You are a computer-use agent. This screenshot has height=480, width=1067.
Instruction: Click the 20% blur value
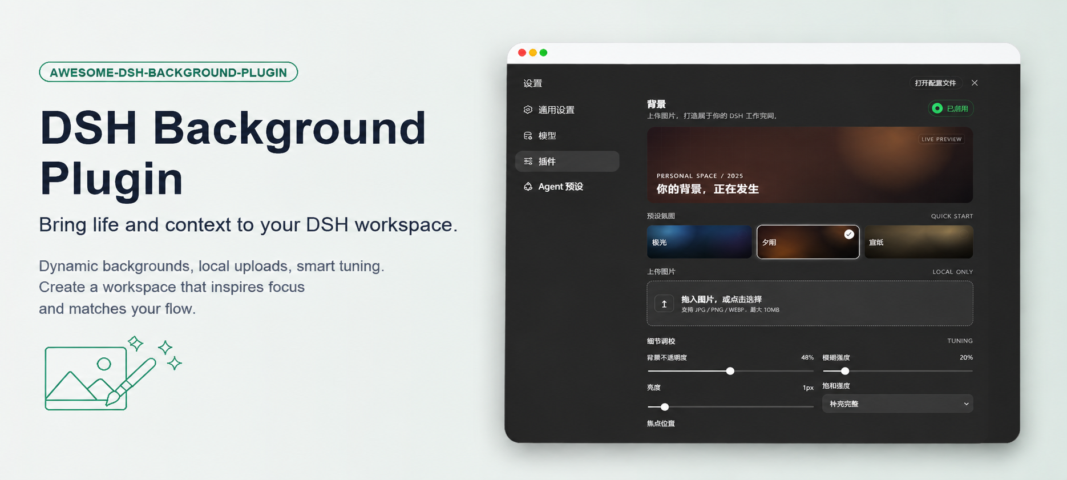(x=967, y=357)
